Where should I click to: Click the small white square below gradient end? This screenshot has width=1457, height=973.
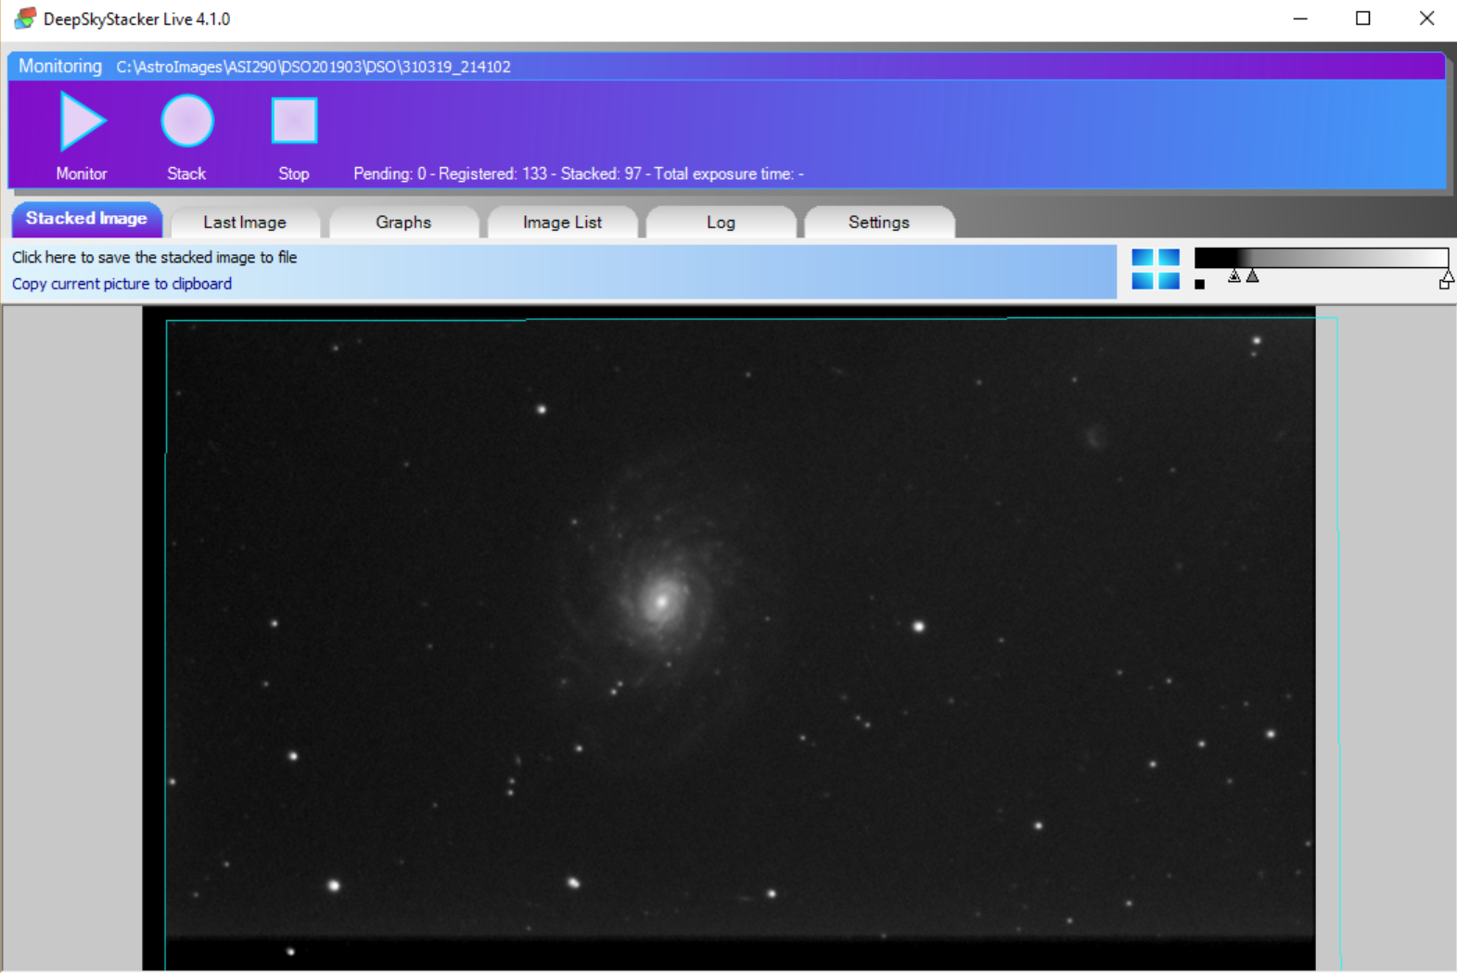1444,285
